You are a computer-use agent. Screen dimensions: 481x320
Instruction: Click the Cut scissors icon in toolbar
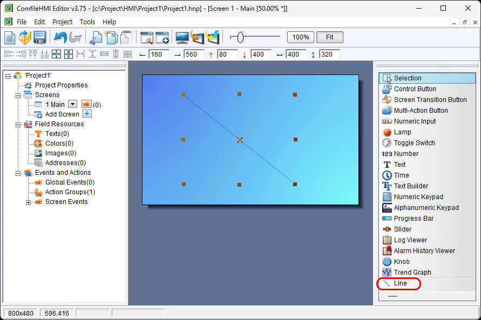[x=96, y=37]
